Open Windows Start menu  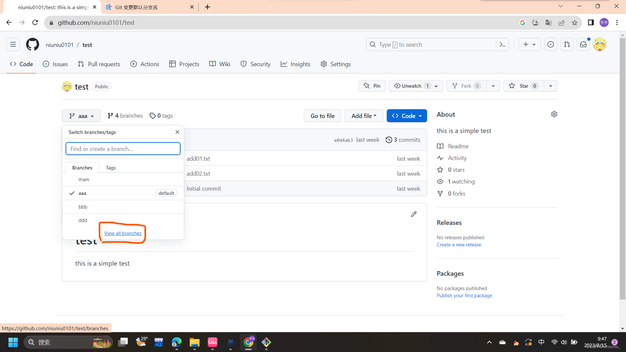click(x=13, y=342)
